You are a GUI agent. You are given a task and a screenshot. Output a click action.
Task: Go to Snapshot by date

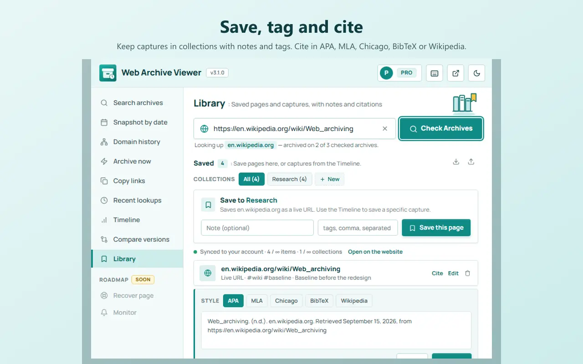(x=137, y=122)
